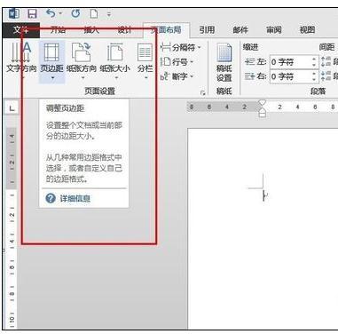Image resolution: width=338 pixels, height=334 pixels.
Task: Click the left indent 左 input field
Action: (291, 62)
